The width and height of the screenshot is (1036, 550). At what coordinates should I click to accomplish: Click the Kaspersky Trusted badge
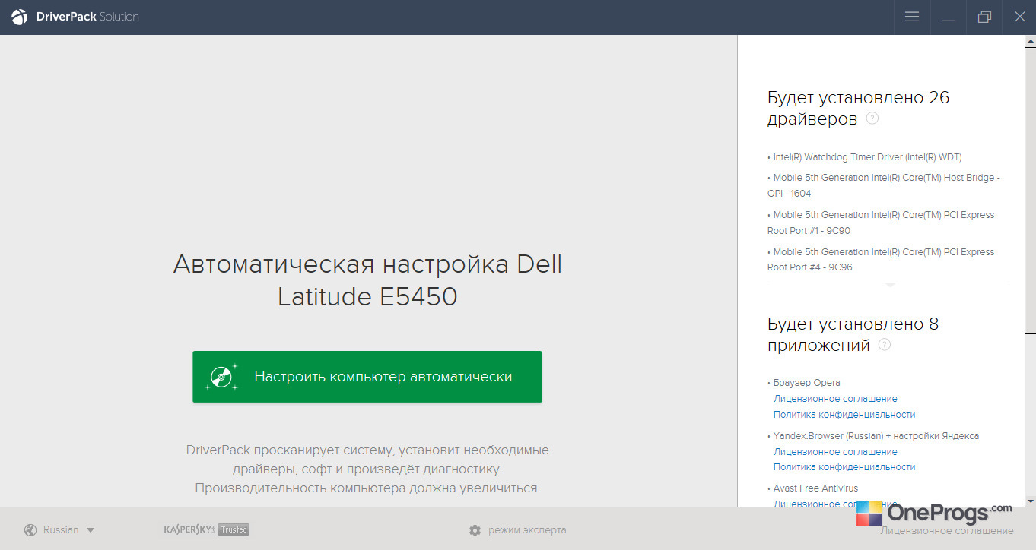pos(207,529)
